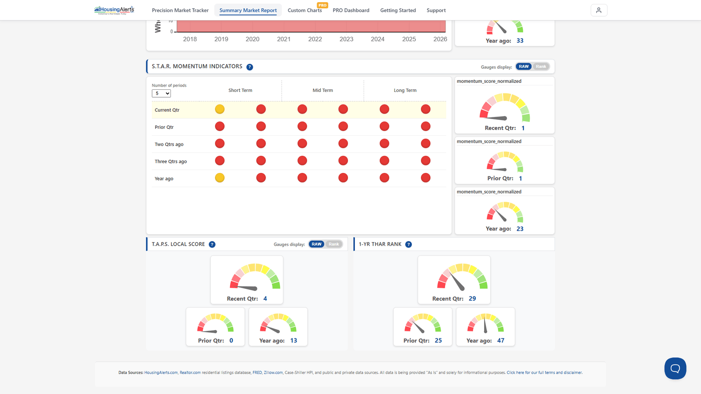Click the THAR Recent Qtr 29 gauge
This screenshot has width=701, height=394.
tap(463, 277)
